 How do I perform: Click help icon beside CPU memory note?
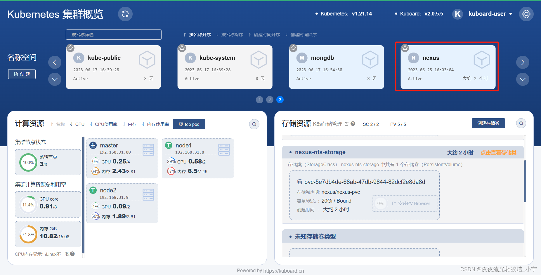(x=72, y=254)
